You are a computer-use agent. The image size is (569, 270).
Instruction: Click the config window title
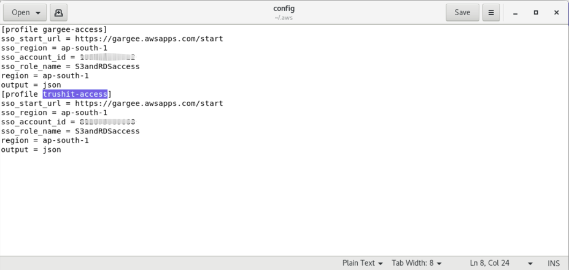[x=284, y=9]
